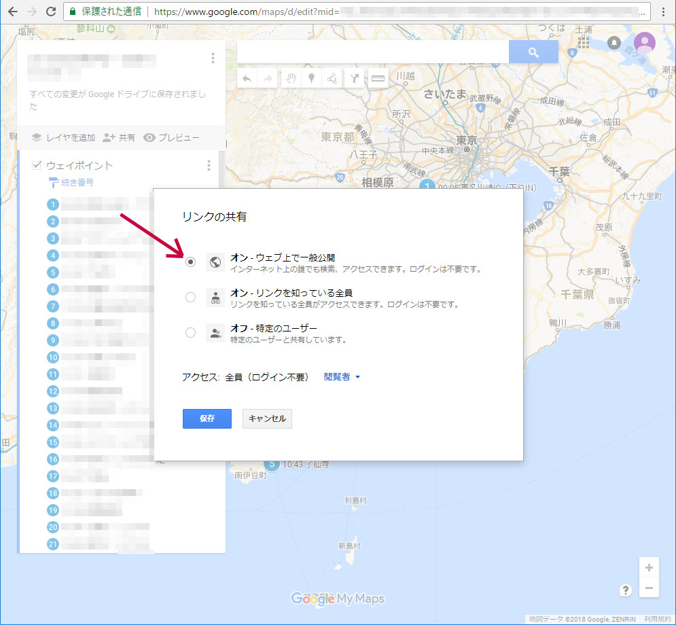Select the hand pan tool
This screenshot has width=676, height=625.
tap(291, 78)
